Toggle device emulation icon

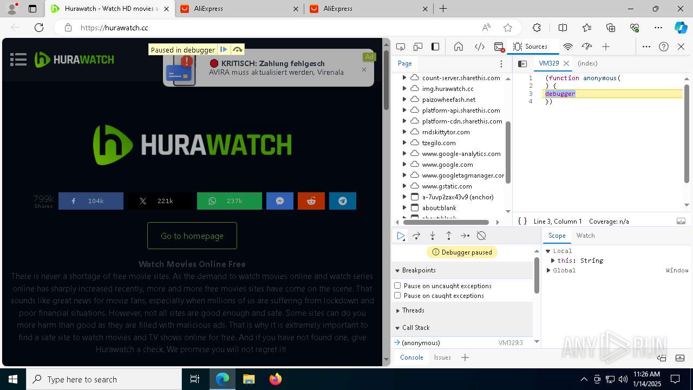(418, 47)
